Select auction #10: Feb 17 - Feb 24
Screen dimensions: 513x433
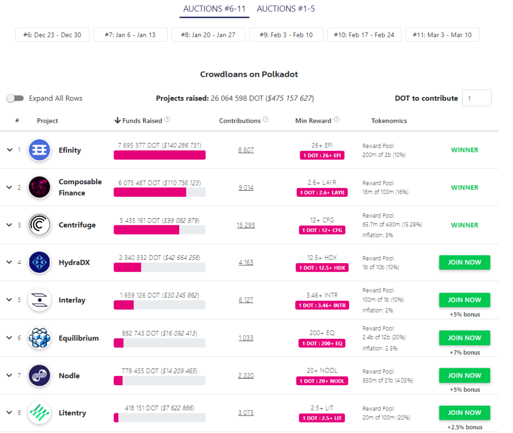click(364, 35)
